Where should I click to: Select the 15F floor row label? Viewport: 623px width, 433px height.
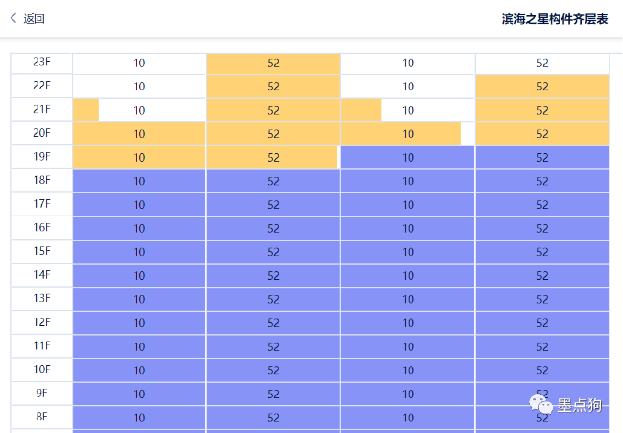(42, 251)
